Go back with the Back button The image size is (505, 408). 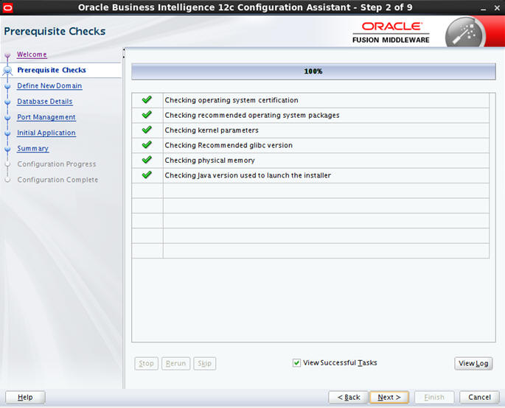[x=348, y=397]
